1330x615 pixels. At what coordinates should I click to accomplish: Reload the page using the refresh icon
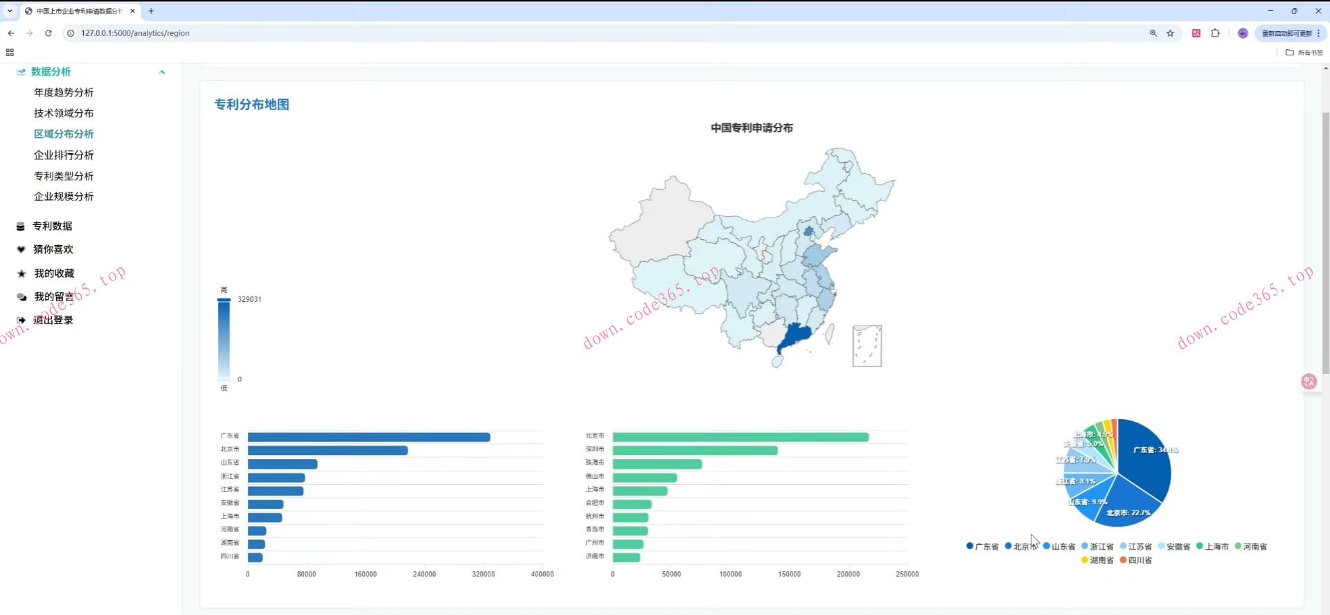pyautogui.click(x=48, y=33)
